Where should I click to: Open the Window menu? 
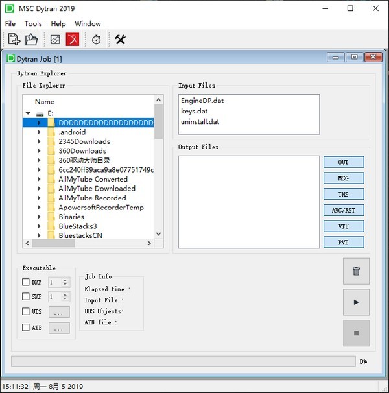[x=88, y=23]
